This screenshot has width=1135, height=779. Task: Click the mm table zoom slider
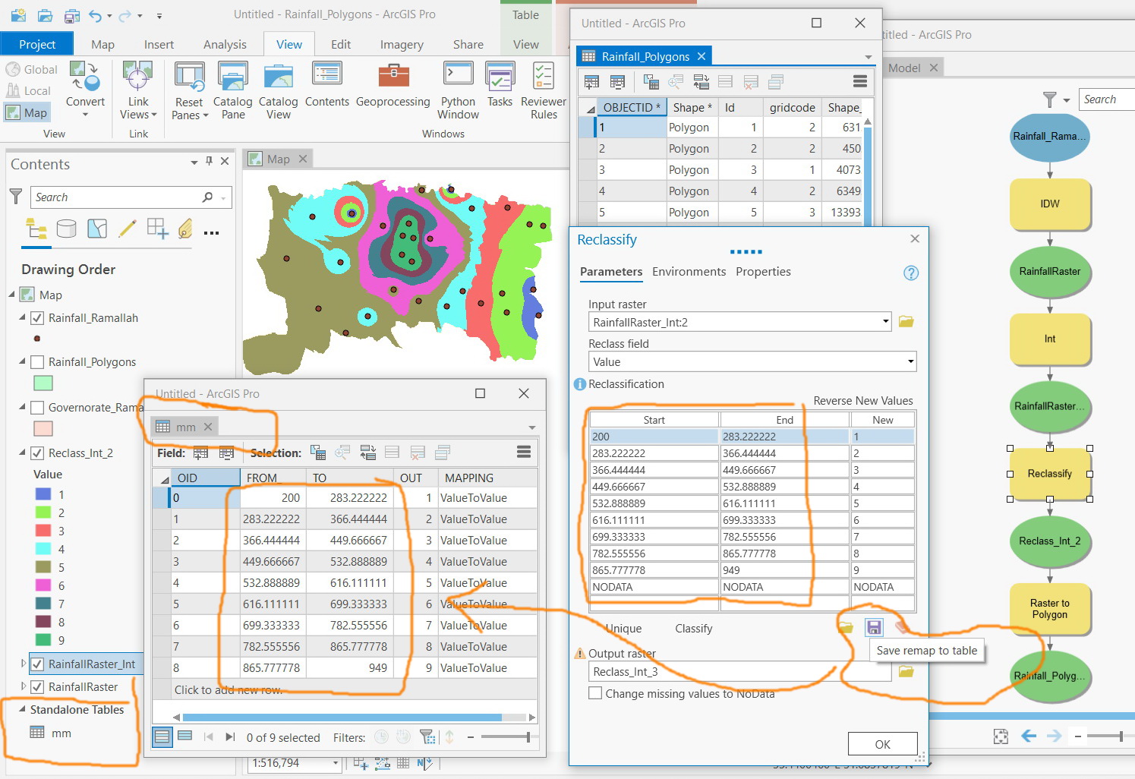[528, 737]
